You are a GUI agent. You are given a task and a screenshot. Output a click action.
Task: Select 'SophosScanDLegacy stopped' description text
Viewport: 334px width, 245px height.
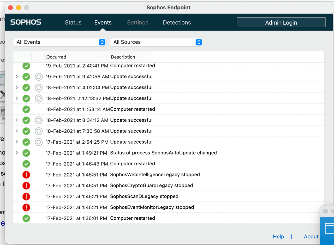pos(144,196)
